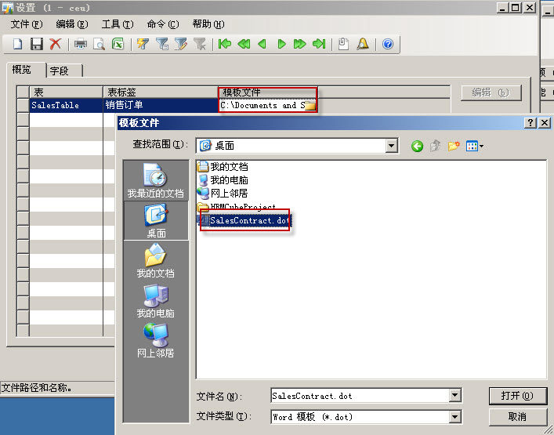
Task: Select Network Places in places bar
Action: (x=156, y=341)
